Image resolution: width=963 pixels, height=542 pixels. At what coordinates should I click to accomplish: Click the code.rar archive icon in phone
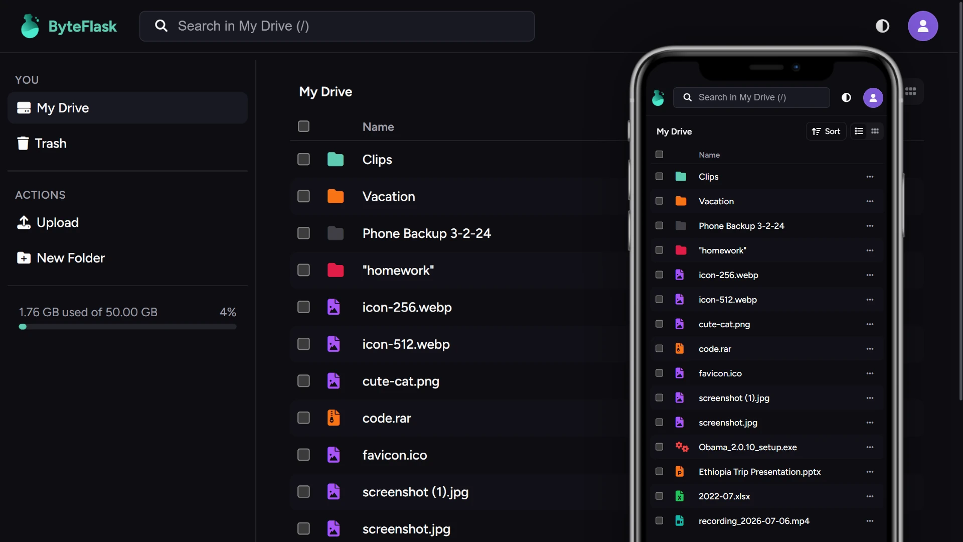680,349
